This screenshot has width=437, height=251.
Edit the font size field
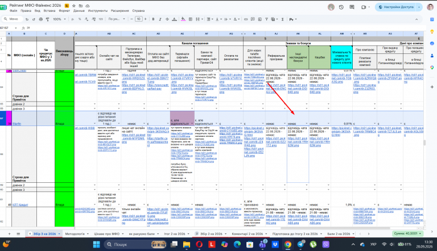(x=138, y=19)
